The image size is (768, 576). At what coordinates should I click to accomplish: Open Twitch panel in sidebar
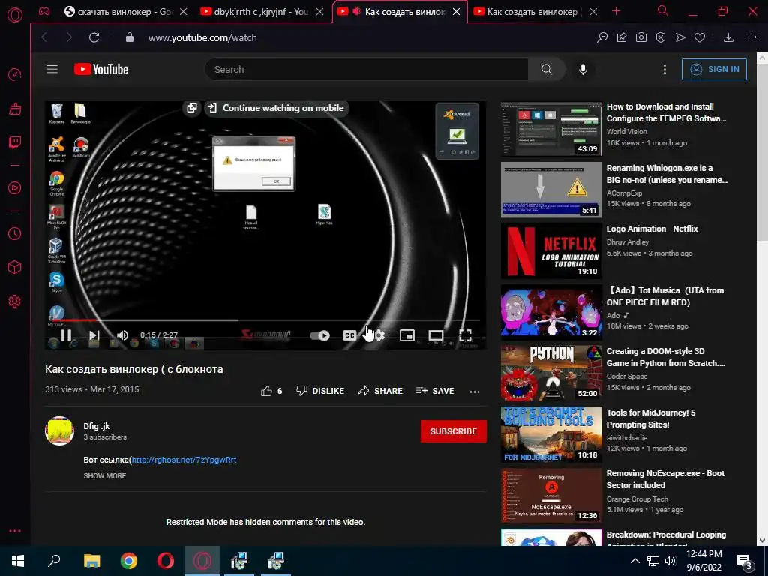point(15,142)
